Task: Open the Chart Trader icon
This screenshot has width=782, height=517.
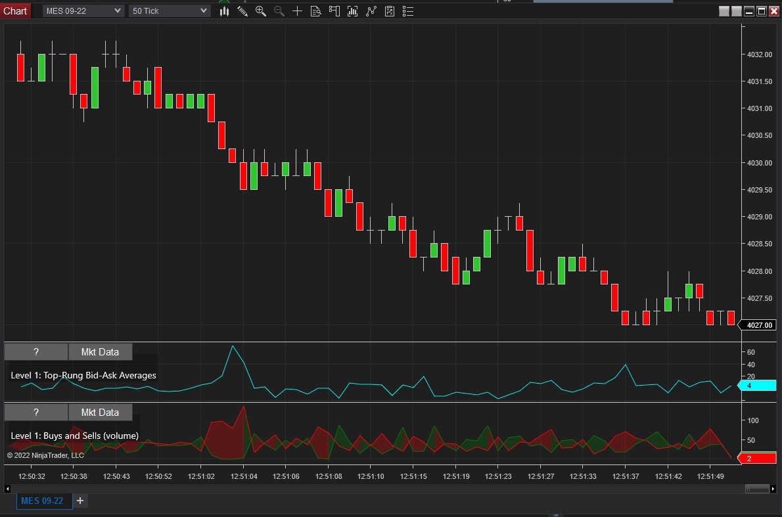Action: coord(334,11)
